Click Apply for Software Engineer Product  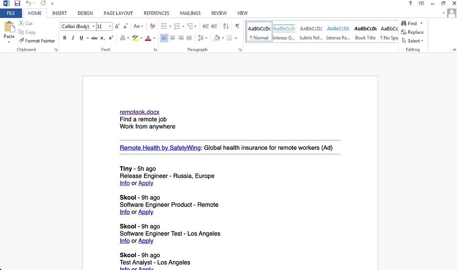[x=146, y=212]
